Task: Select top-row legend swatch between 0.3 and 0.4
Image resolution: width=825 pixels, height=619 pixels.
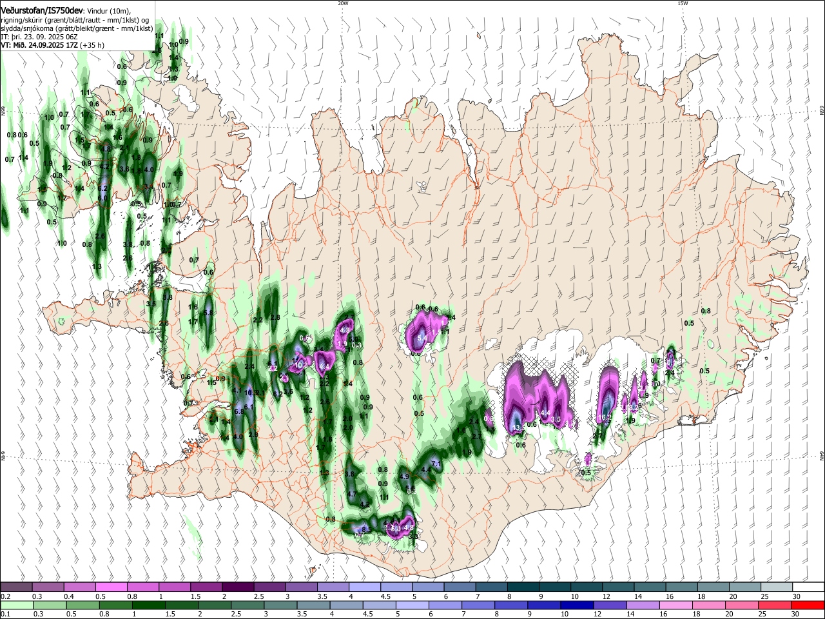Action: click(x=48, y=587)
